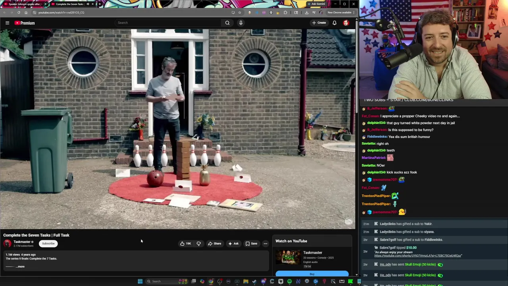Open Chrome extensions puzzle icon
The width and height of the screenshot is (508, 286).
[285, 12]
